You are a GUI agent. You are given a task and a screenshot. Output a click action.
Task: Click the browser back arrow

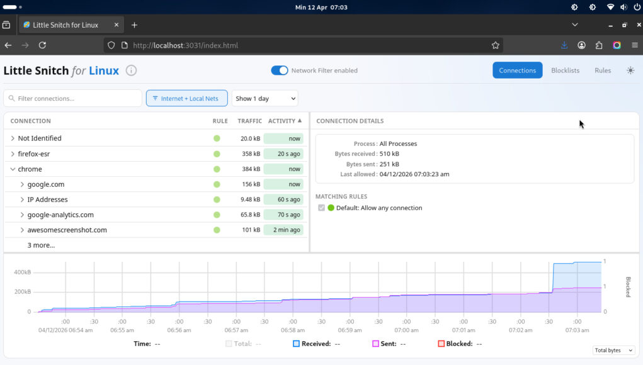[8, 45]
